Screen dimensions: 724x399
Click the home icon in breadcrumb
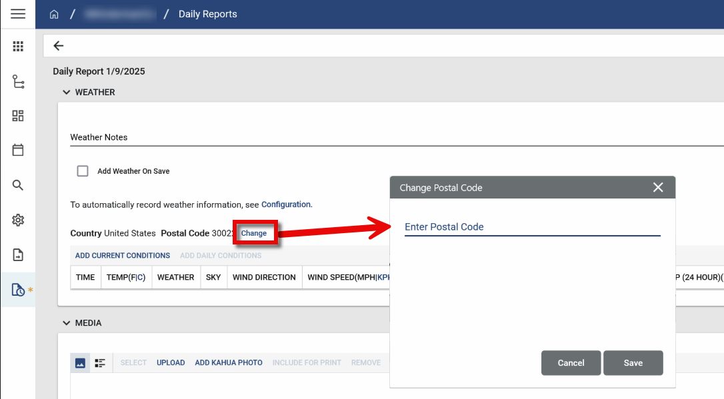pos(55,14)
